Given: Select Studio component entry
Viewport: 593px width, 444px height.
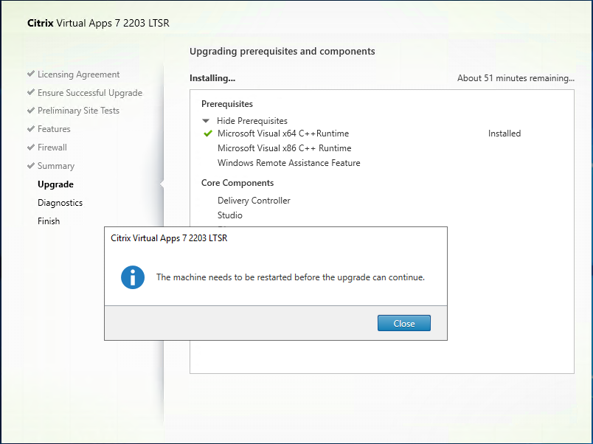Looking at the screenshot, I should [230, 215].
